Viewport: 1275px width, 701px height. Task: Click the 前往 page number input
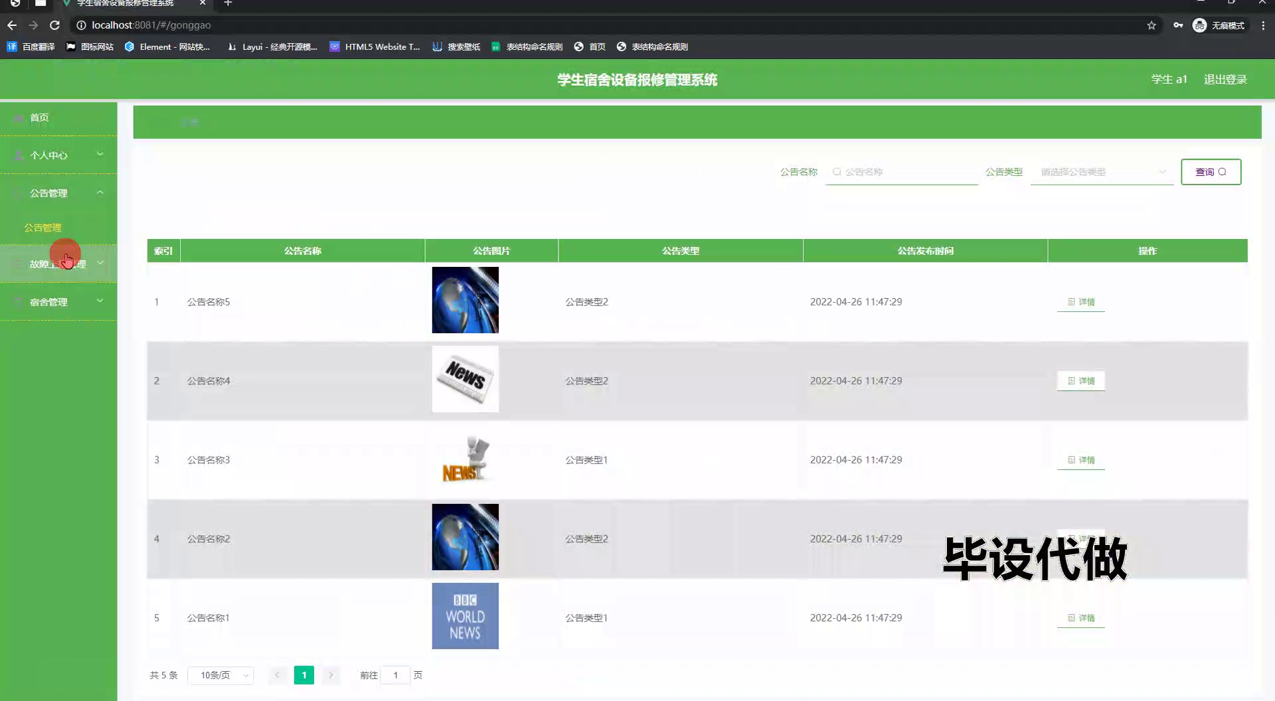395,675
